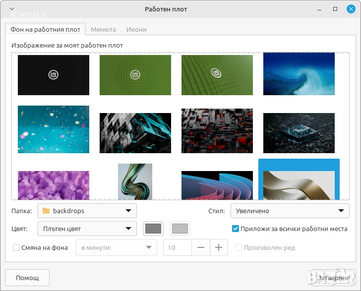Screen dimensions: 361x291
Task: Switch to the 'Менюта' tab
Action: (103, 29)
